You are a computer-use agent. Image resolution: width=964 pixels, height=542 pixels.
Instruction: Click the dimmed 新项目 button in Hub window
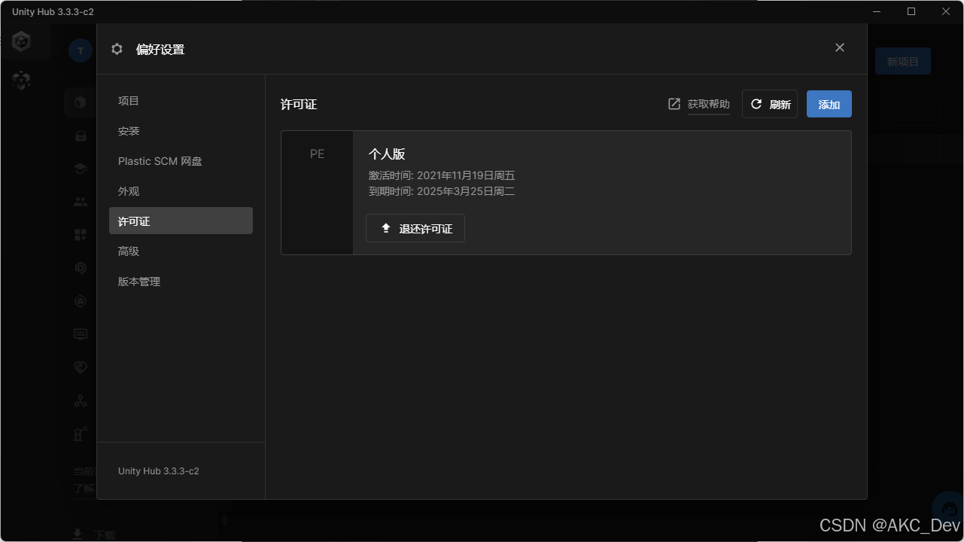point(903,62)
